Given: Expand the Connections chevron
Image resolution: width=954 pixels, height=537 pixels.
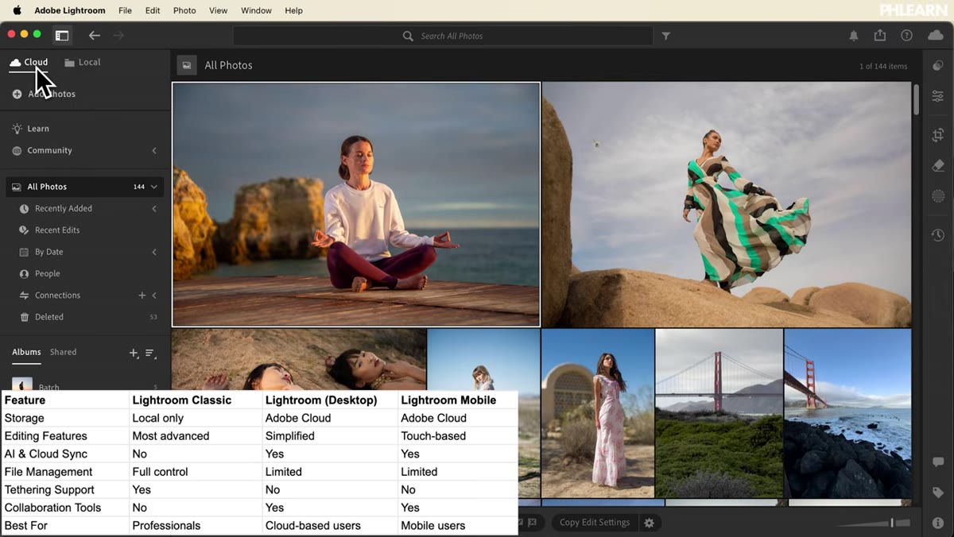Looking at the screenshot, I should coord(154,295).
